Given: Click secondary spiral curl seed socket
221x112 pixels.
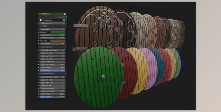Looking at the screenshot, I should [x=38, y=86].
